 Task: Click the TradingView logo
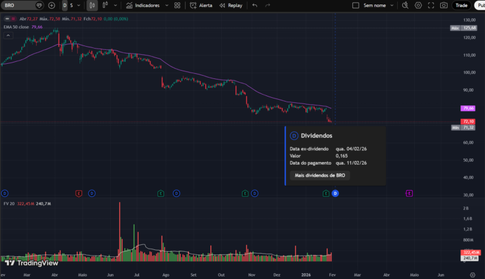tap(32, 263)
